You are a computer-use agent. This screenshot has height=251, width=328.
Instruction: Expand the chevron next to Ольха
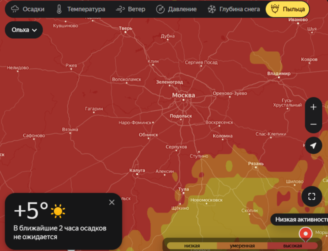pyautogui.click(x=34, y=30)
